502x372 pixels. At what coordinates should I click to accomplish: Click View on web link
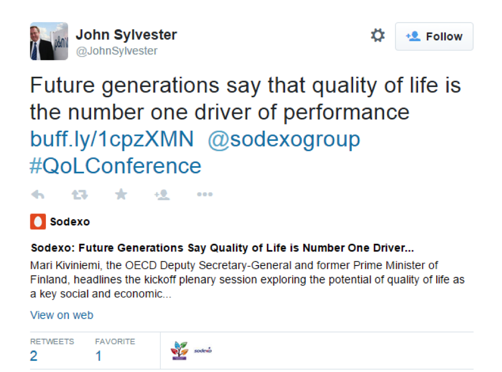pos(62,315)
